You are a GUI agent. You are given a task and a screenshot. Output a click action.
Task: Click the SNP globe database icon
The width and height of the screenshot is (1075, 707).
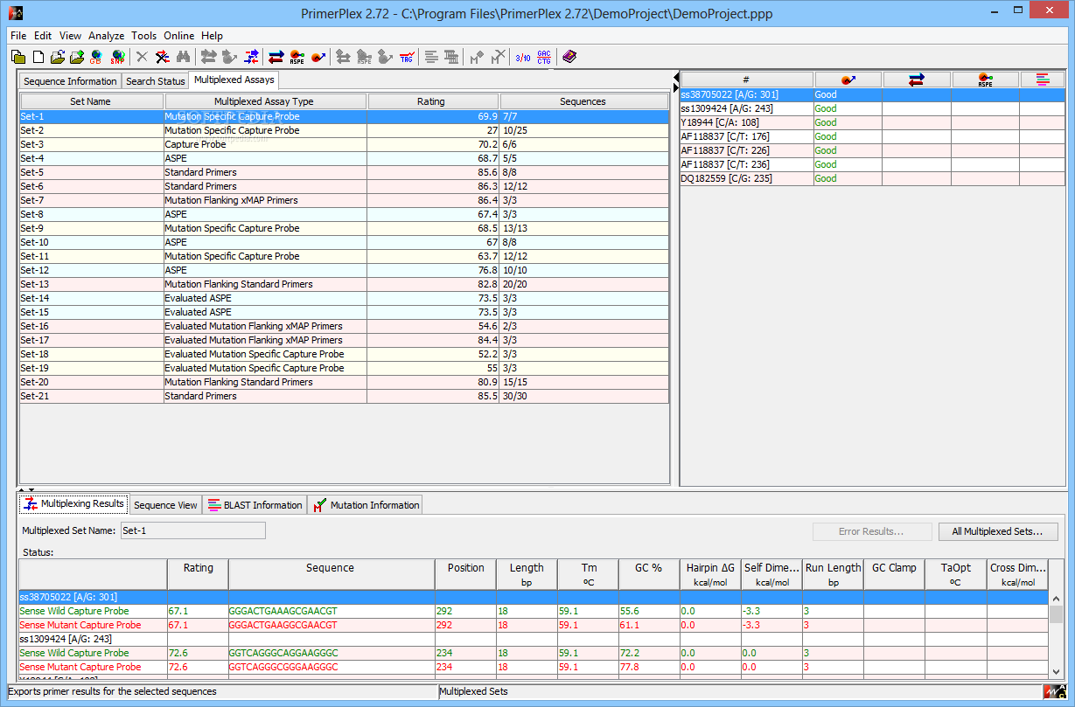point(117,57)
